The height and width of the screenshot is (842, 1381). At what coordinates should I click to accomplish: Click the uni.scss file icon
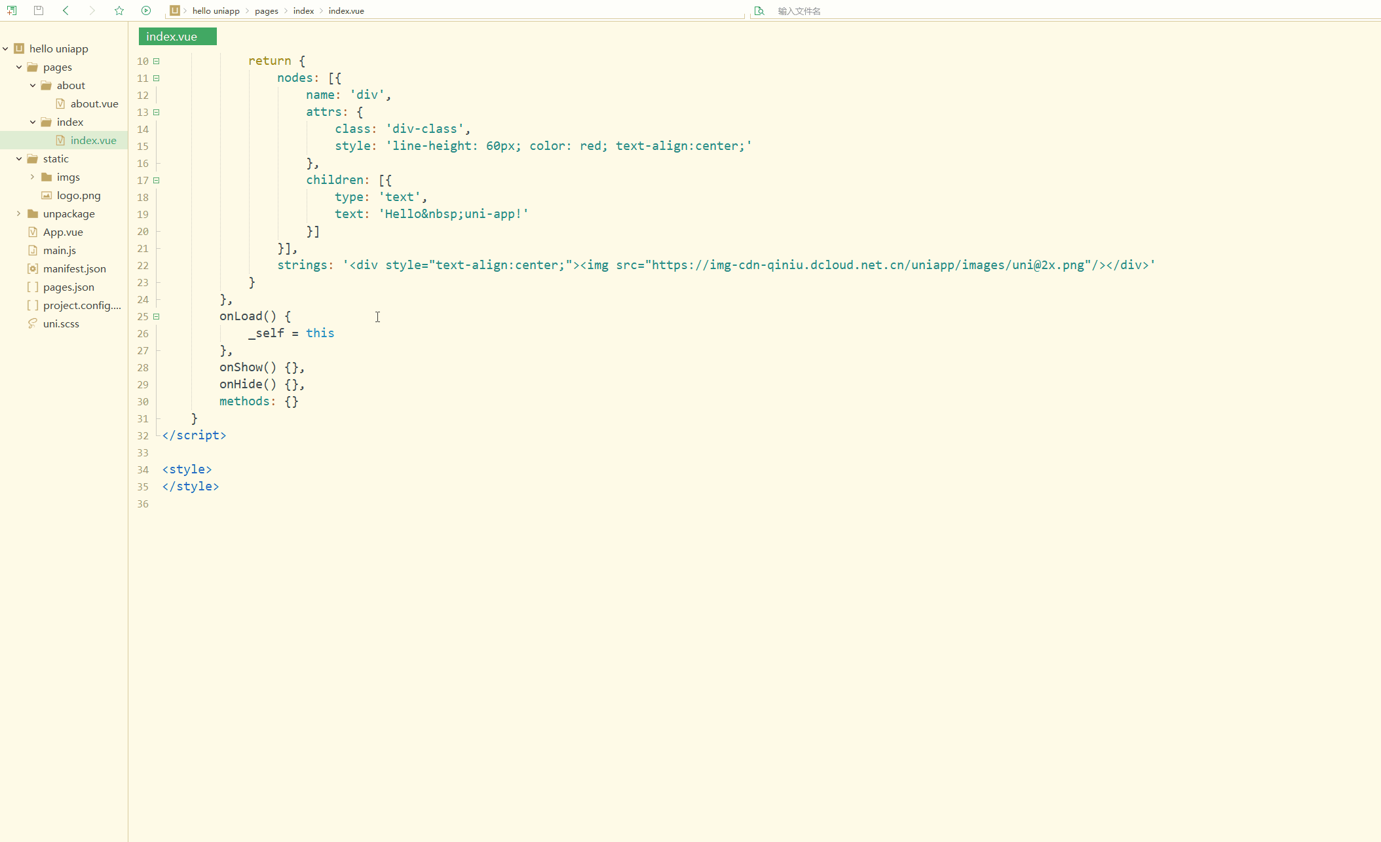pyautogui.click(x=33, y=323)
